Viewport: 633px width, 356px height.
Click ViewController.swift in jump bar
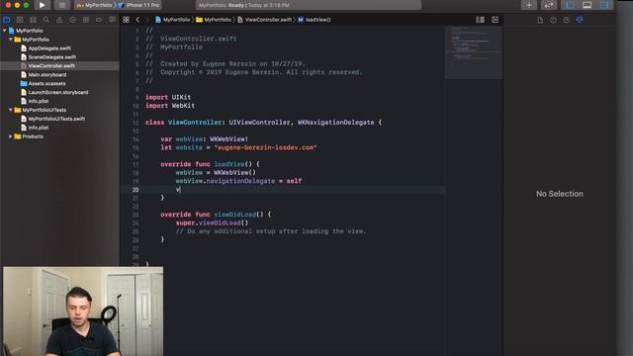coord(264,20)
